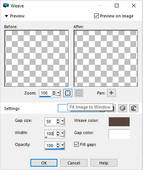Uncheck the Fill gaps checkbox
The width and height of the screenshot is (143, 170).
click(x=76, y=144)
